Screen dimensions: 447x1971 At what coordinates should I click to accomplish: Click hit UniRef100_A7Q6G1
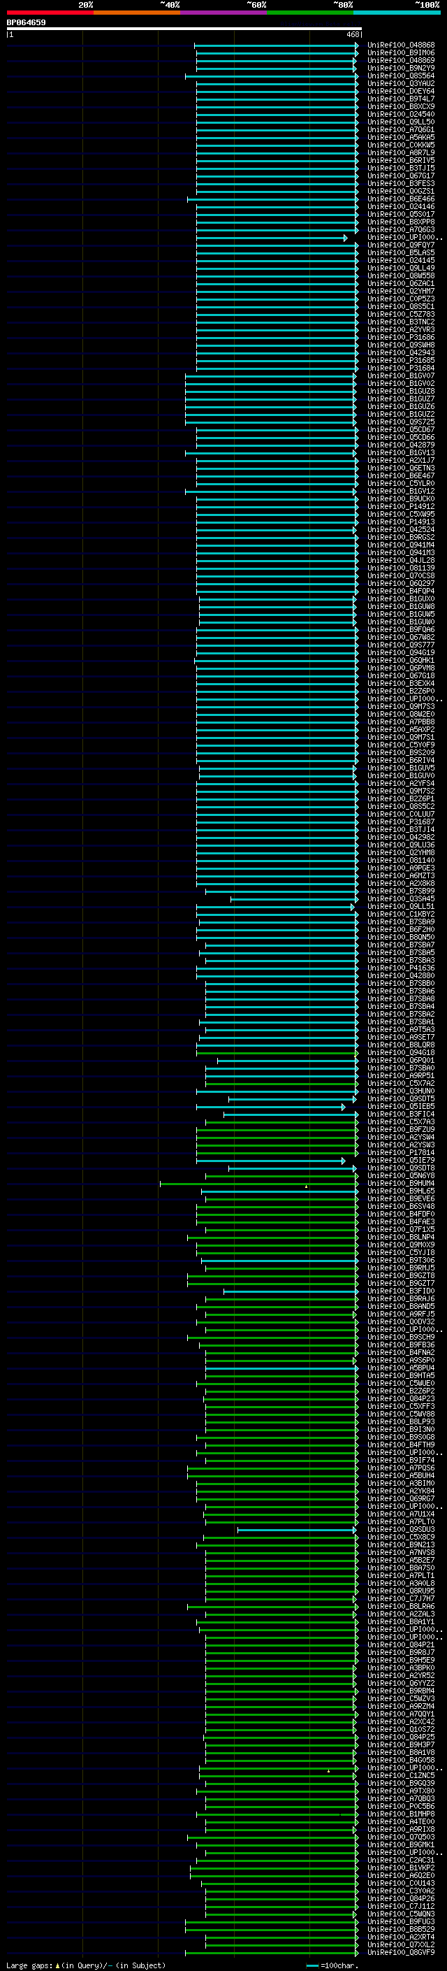click(401, 129)
